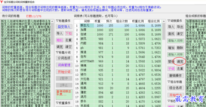Viewport: 206px width, 107px height.
Task: Select the 包被 root row
Action: click(118, 34)
